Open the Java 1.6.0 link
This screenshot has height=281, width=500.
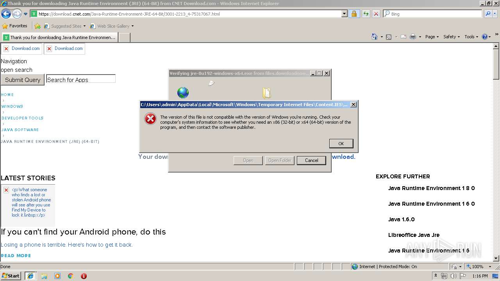[x=401, y=219]
